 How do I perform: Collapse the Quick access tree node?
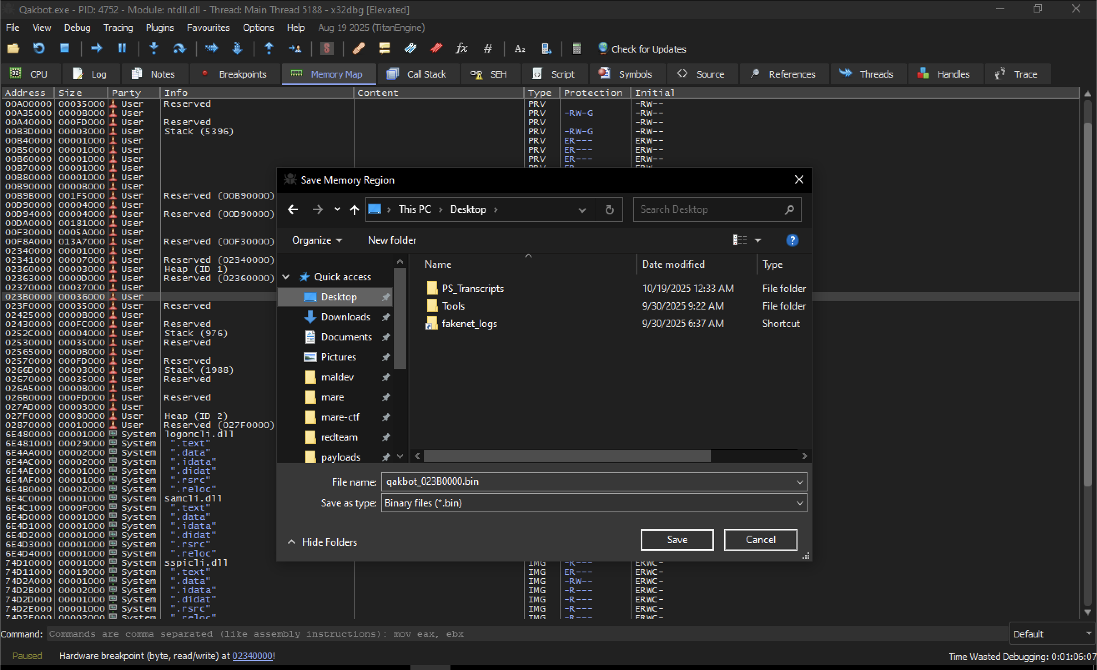[x=286, y=277]
